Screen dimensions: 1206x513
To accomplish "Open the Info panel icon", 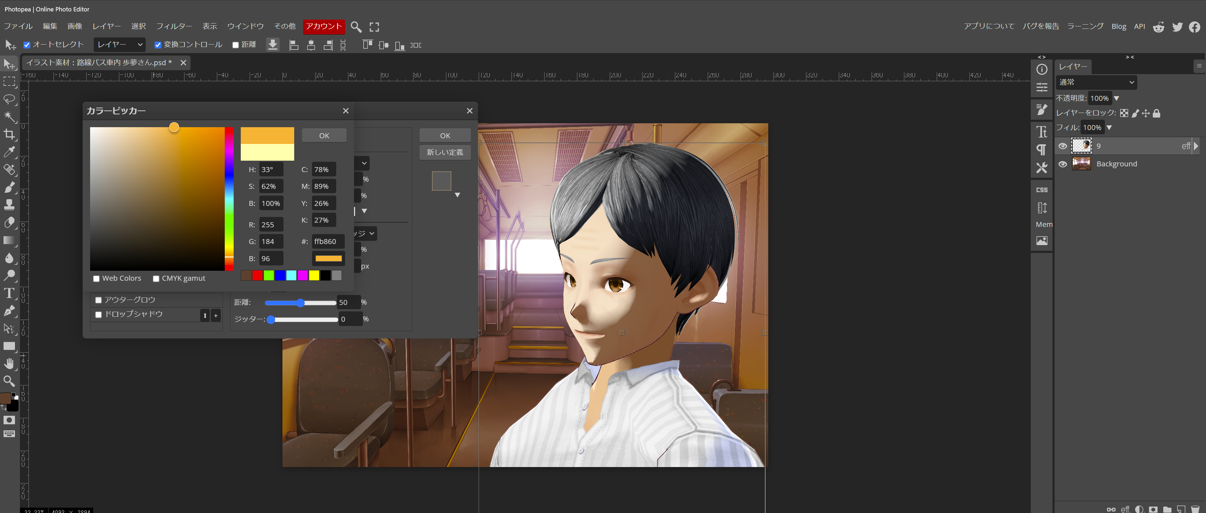I will [1042, 70].
